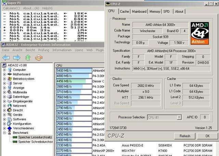
Task: Click the Motherboard tree icon
Action: (10, 74)
